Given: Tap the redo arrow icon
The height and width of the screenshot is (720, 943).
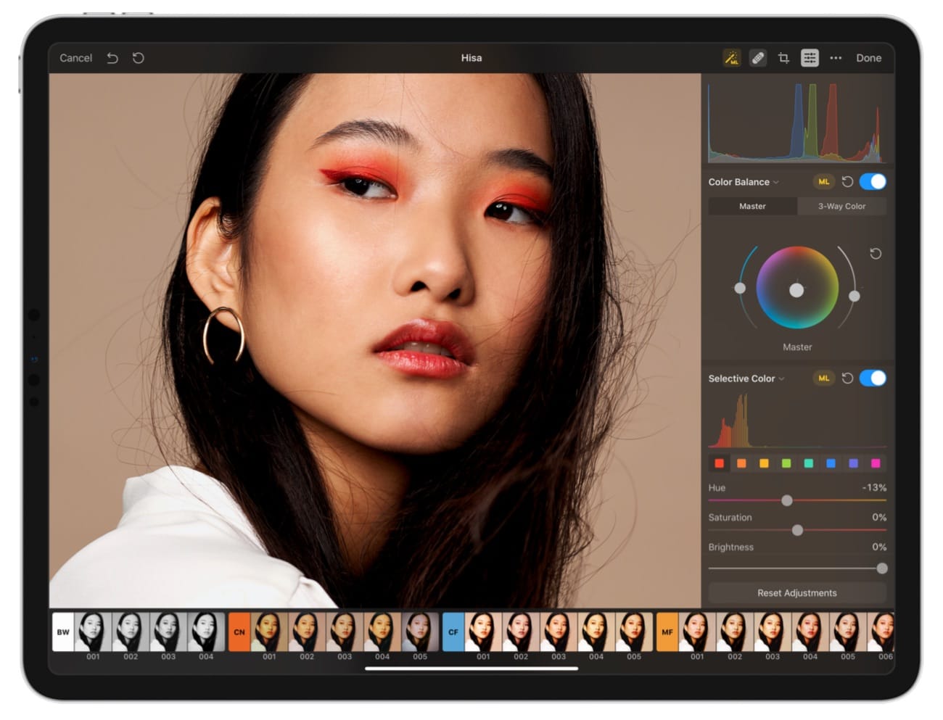Looking at the screenshot, I should coord(139,58).
